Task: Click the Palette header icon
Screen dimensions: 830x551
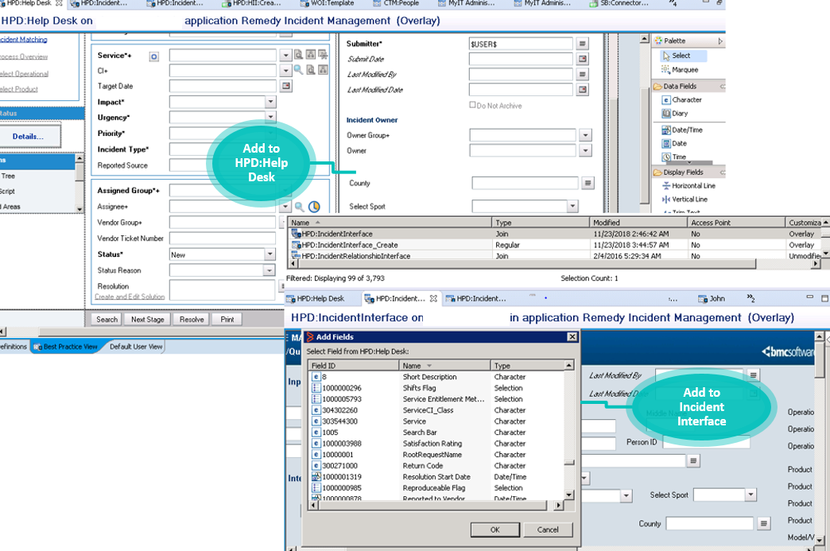Action: coord(658,41)
